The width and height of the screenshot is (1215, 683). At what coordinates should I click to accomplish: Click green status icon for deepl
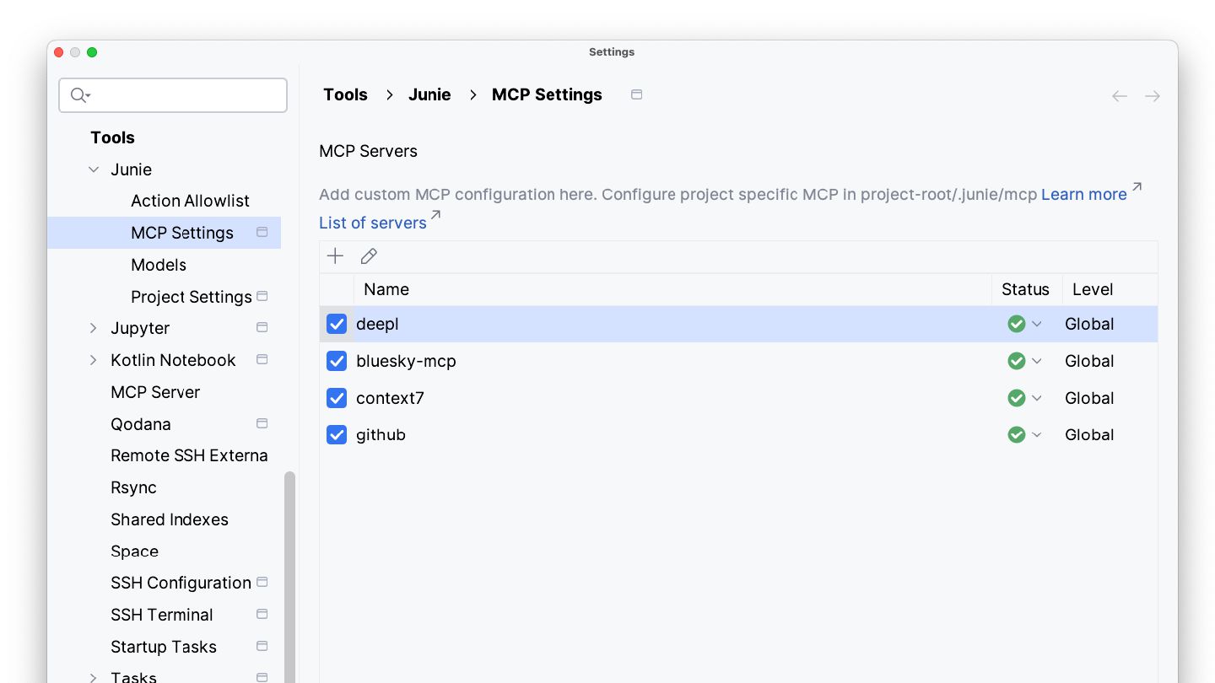point(1017,324)
